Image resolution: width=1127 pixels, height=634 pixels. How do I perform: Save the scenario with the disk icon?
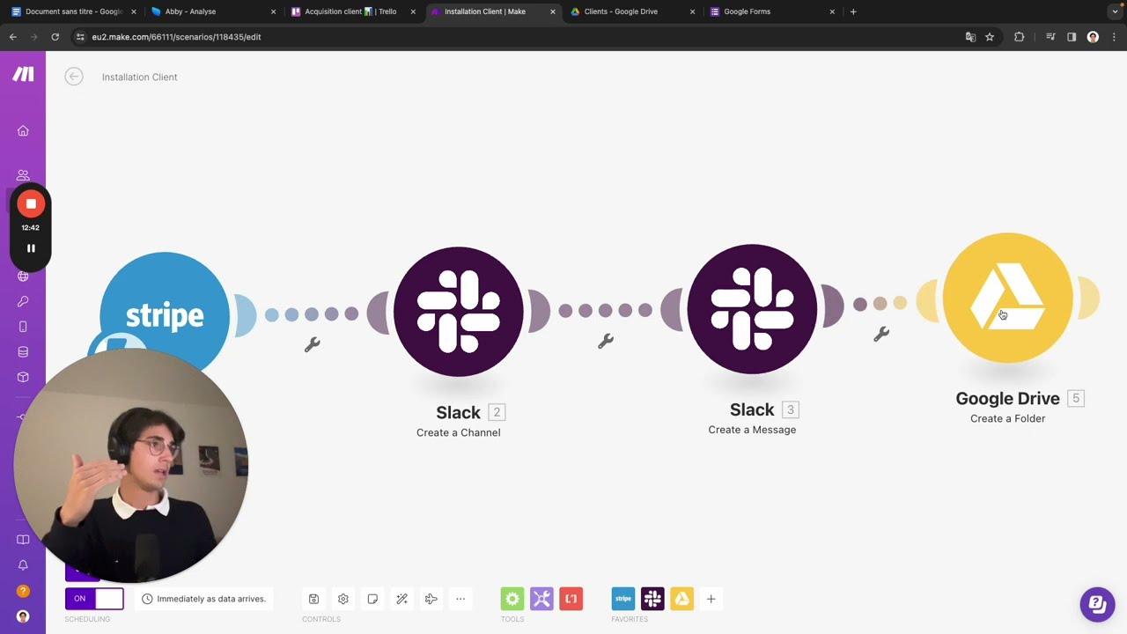pyautogui.click(x=313, y=599)
